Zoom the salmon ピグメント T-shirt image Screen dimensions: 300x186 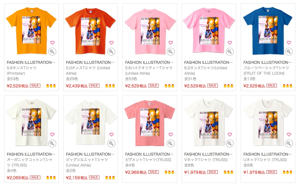click(x=170, y=143)
